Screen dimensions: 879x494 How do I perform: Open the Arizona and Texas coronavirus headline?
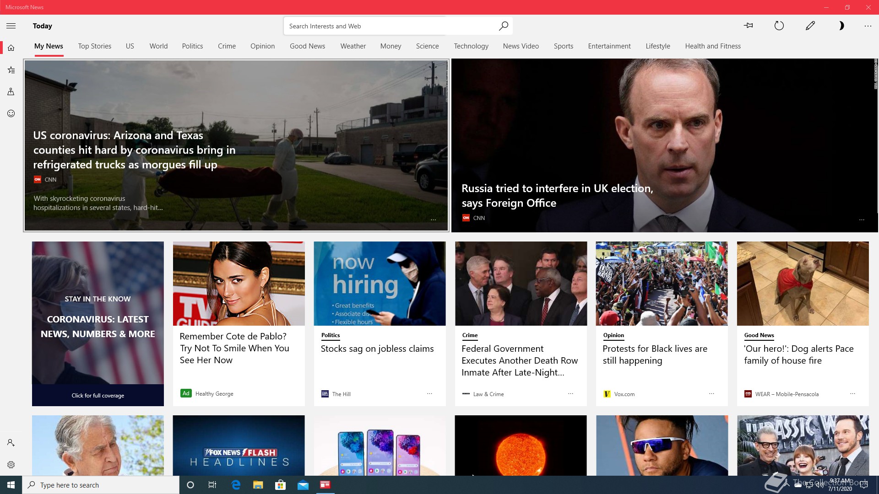pyautogui.click(x=135, y=150)
